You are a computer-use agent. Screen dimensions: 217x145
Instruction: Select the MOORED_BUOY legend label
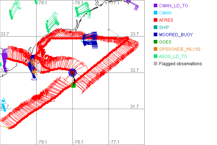pos(176,35)
